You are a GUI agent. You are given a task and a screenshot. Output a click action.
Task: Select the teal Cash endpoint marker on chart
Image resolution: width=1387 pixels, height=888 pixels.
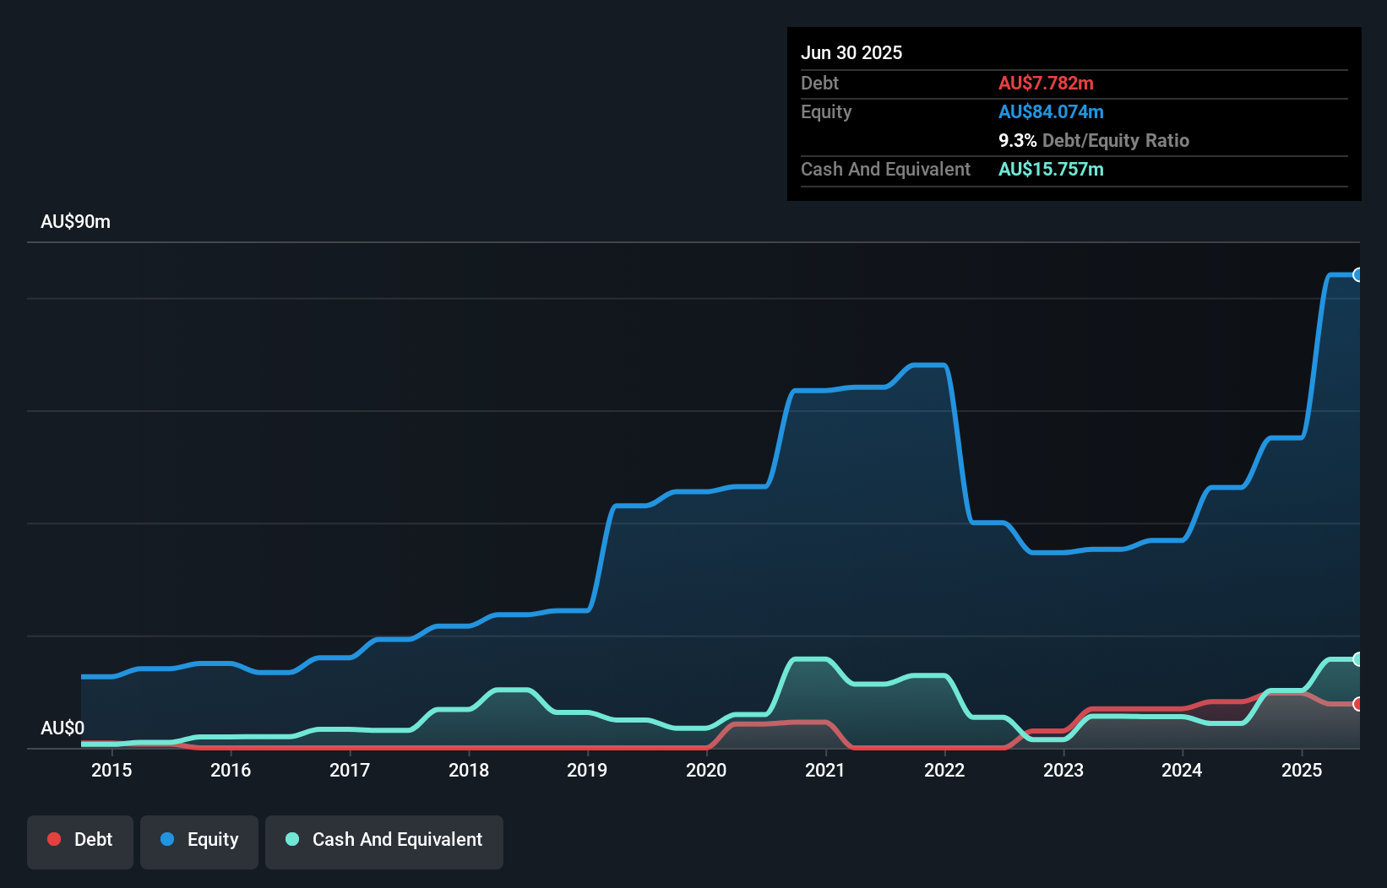tap(1358, 659)
